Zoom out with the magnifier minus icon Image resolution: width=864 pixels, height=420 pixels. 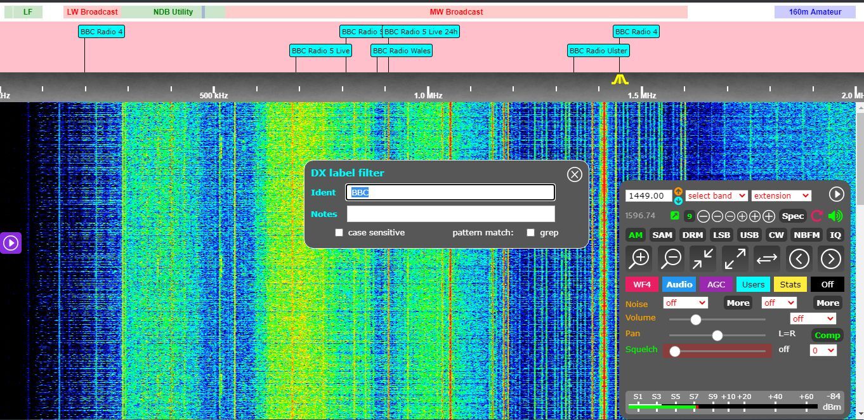click(x=671, y=258)
